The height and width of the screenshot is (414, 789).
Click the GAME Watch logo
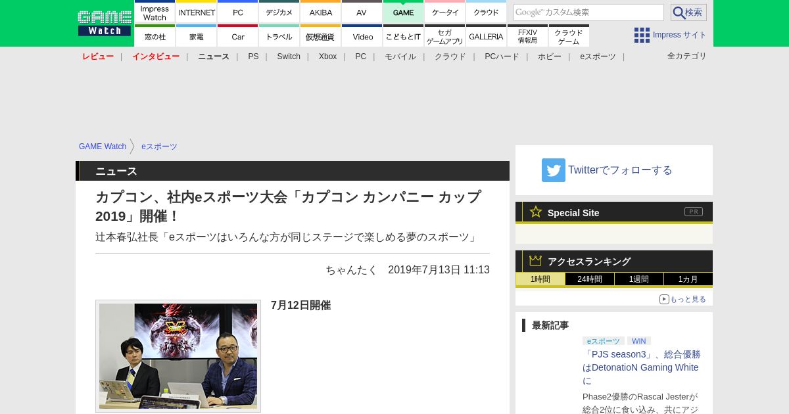104,23
